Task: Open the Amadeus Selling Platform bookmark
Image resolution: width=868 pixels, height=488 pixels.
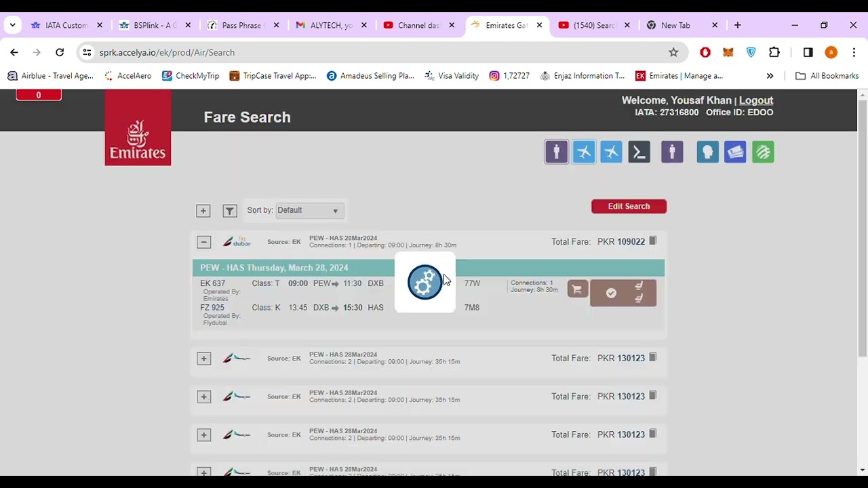Action: coord(370,76)
